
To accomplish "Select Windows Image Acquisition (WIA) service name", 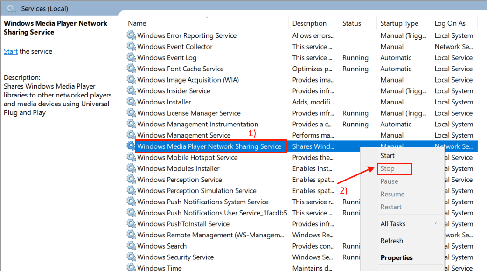I will (x=188, y=80).
